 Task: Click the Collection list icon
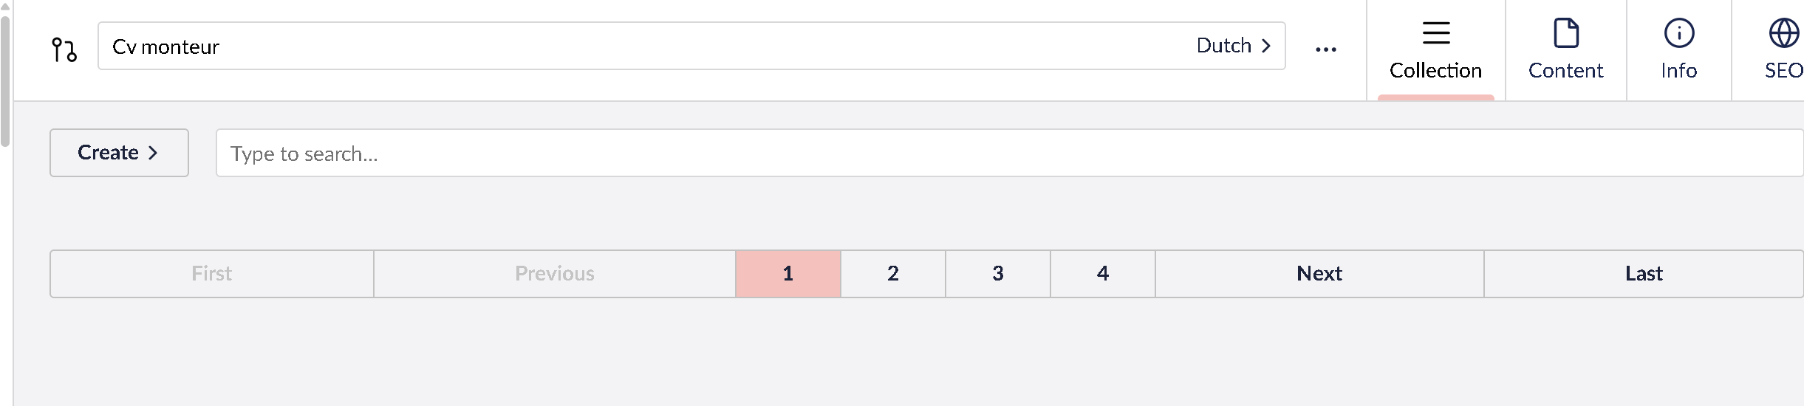[1435, 33]
